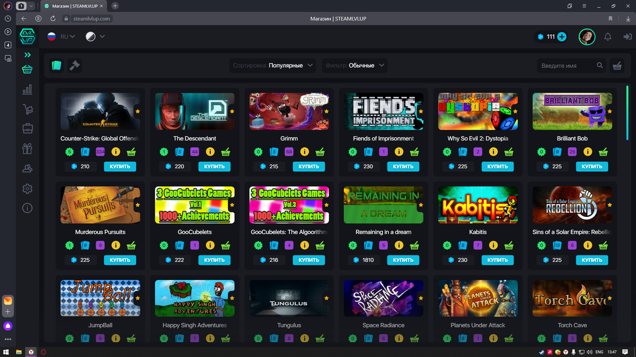Click the STEAMLVLUP logo
This screenshot has width=636, height=357.
(x=28, y=36)
